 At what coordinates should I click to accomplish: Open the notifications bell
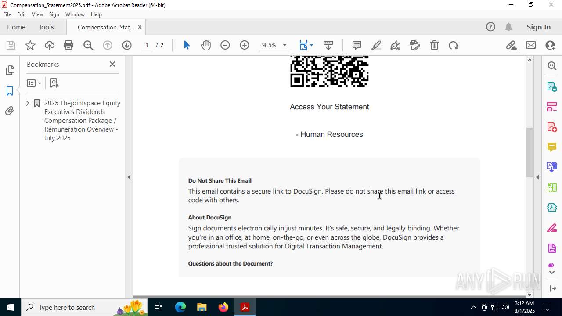[508, 27]
